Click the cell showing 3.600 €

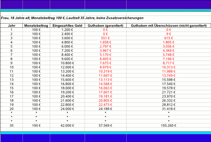coord(67,38)
